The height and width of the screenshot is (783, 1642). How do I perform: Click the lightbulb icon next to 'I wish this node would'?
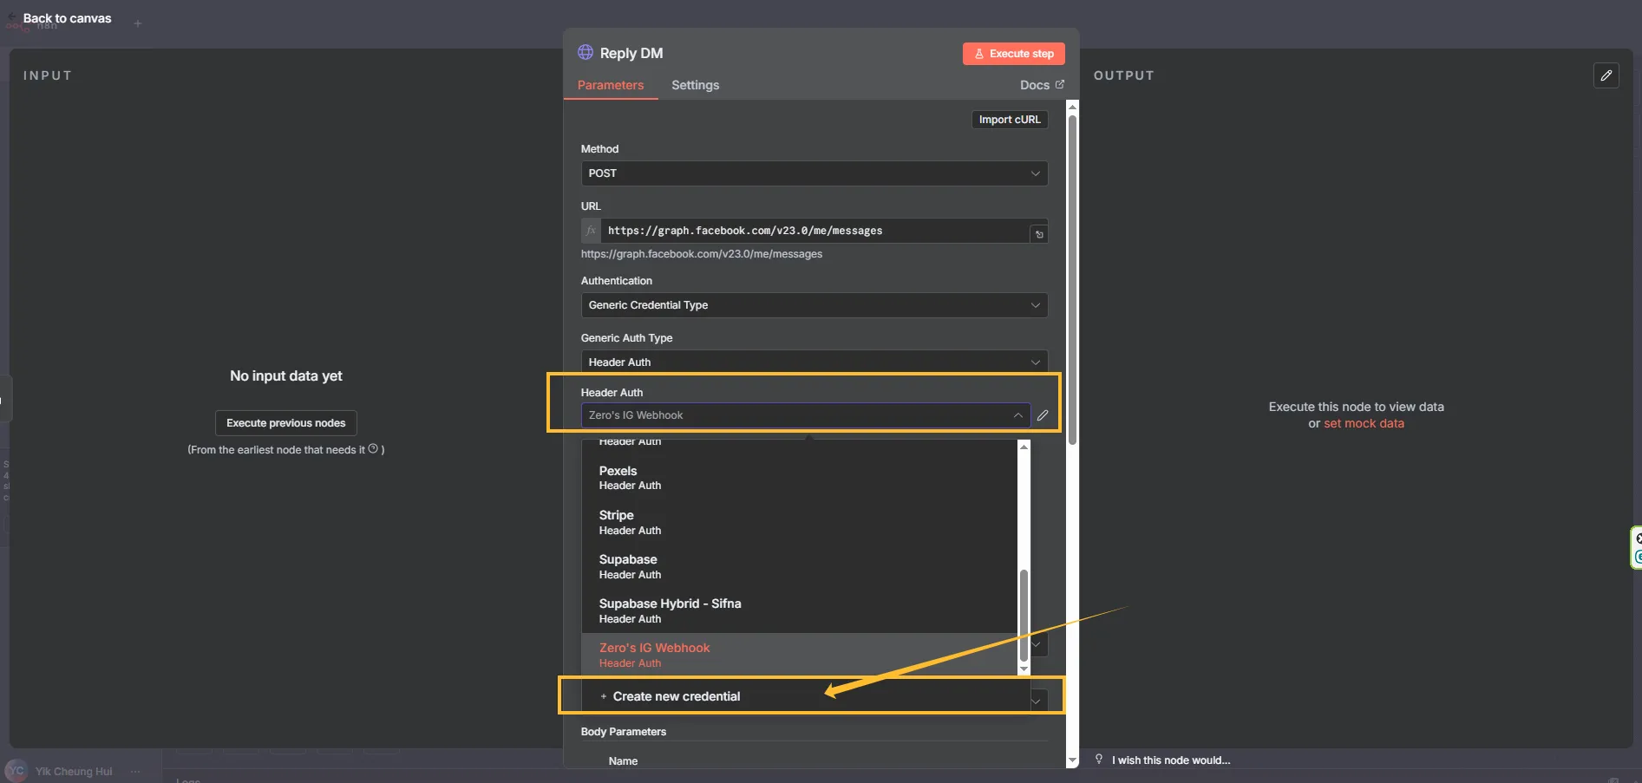(x=1098, y=759)
